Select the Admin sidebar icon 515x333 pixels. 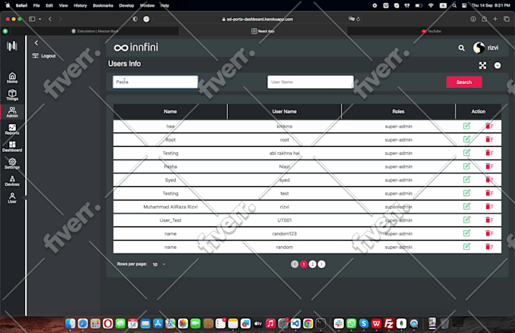(x=12, y=112)
